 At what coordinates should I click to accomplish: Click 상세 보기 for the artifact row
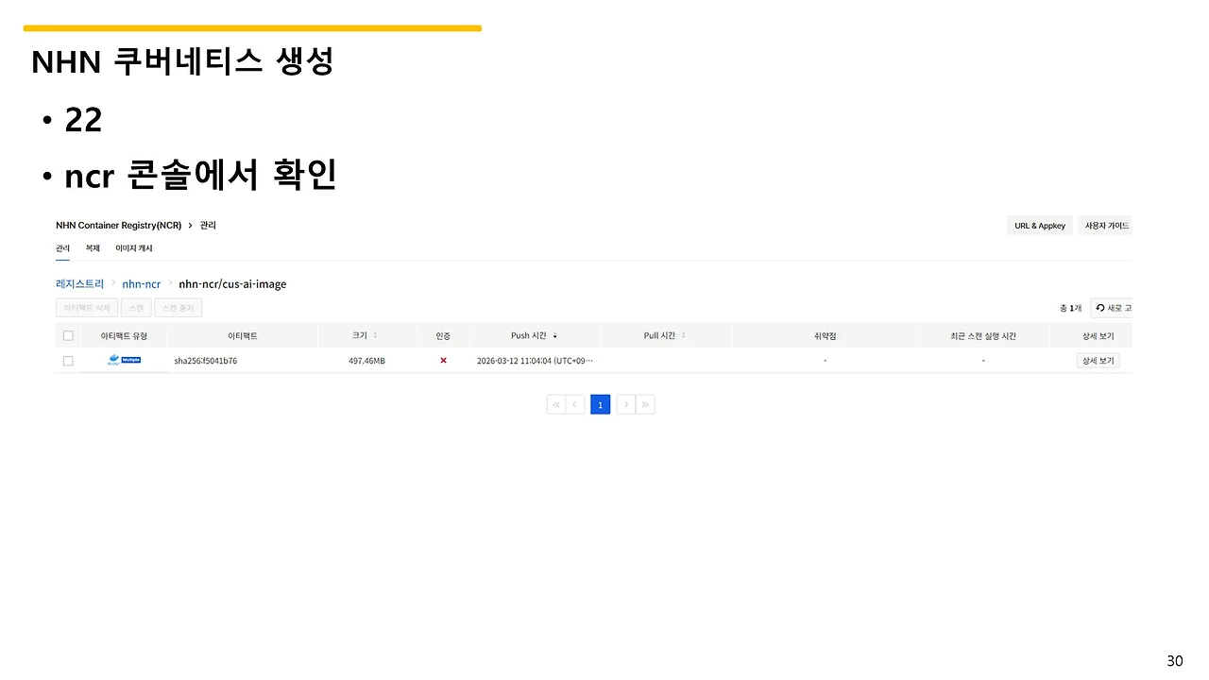(x=1098, y=360)
